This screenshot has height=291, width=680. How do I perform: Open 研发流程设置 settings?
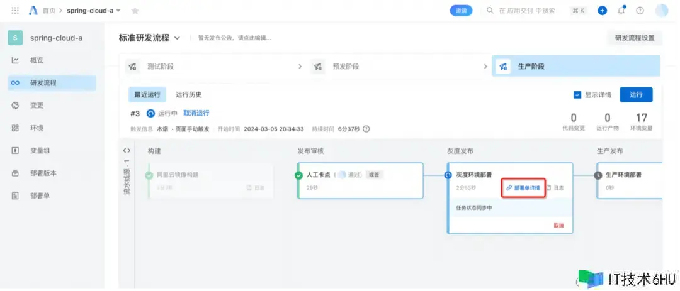pyautogui.click(x=634, y=38)
